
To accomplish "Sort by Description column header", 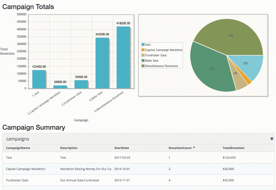I will tap(69, 148).
